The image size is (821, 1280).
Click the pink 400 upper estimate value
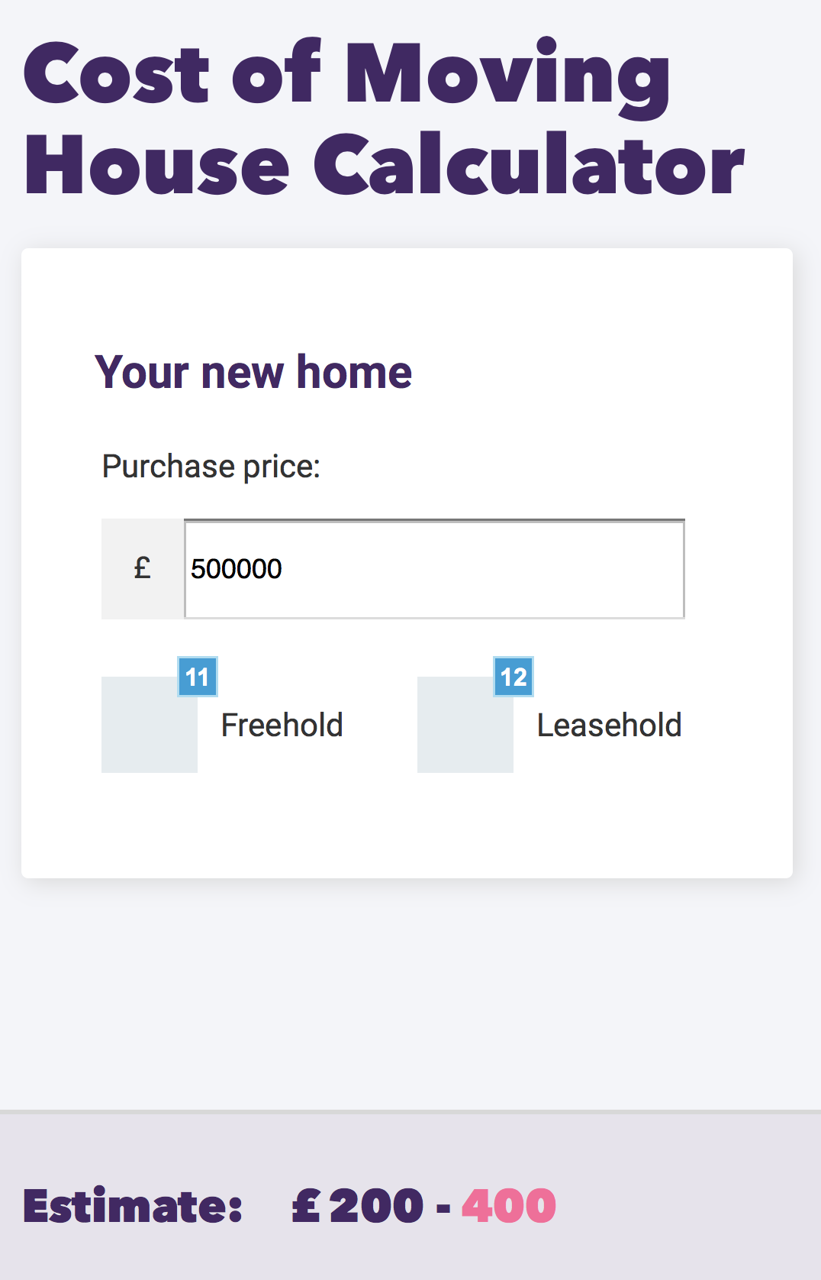click(509, 1207)
